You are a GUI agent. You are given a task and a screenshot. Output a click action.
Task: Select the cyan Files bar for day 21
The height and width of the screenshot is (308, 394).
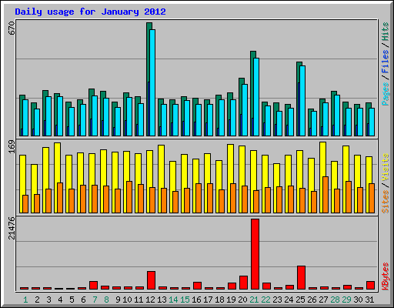[256, 97]
